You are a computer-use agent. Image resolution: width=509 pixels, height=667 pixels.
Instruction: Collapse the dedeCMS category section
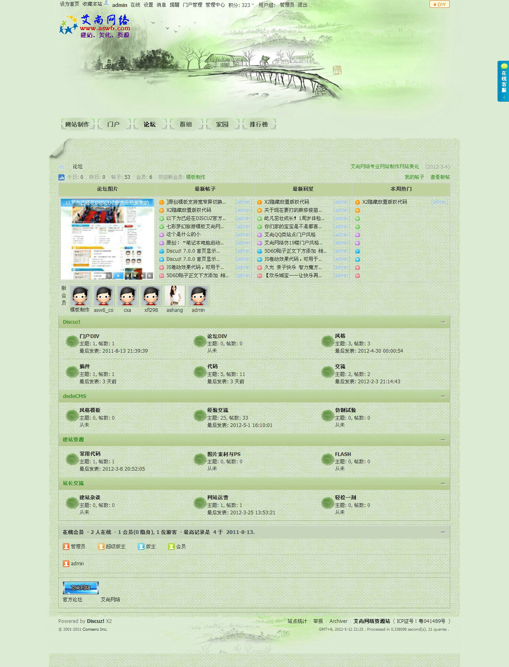pyautogui.click(x=443, y=396)
